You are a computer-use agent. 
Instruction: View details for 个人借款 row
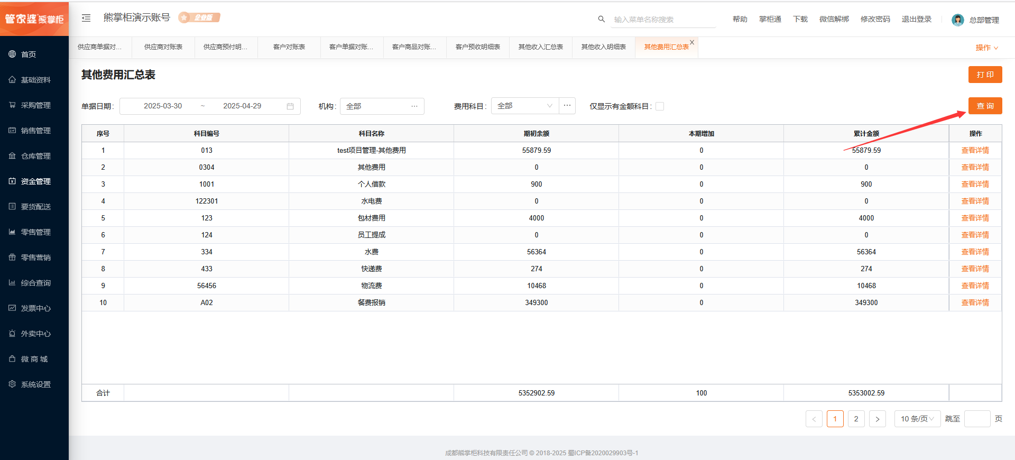click(x=975, y=184)
